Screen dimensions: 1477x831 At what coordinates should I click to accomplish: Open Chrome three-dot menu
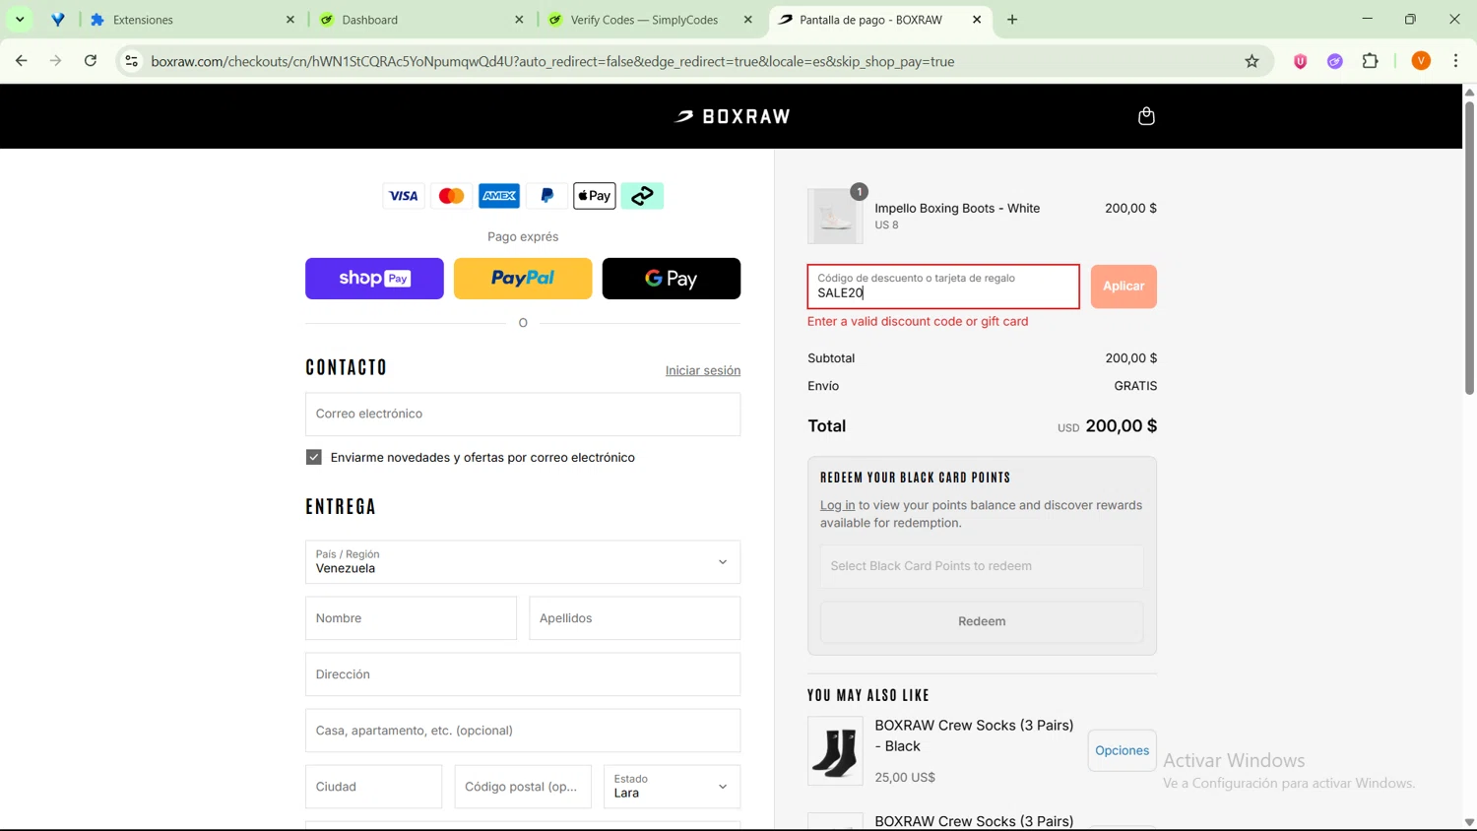(1455, 61)
